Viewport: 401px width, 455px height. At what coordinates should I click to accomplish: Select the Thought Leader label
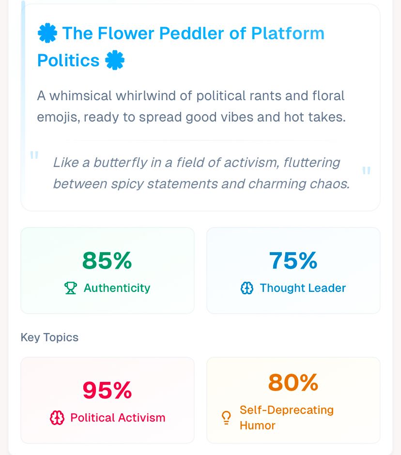click(303, 288)
